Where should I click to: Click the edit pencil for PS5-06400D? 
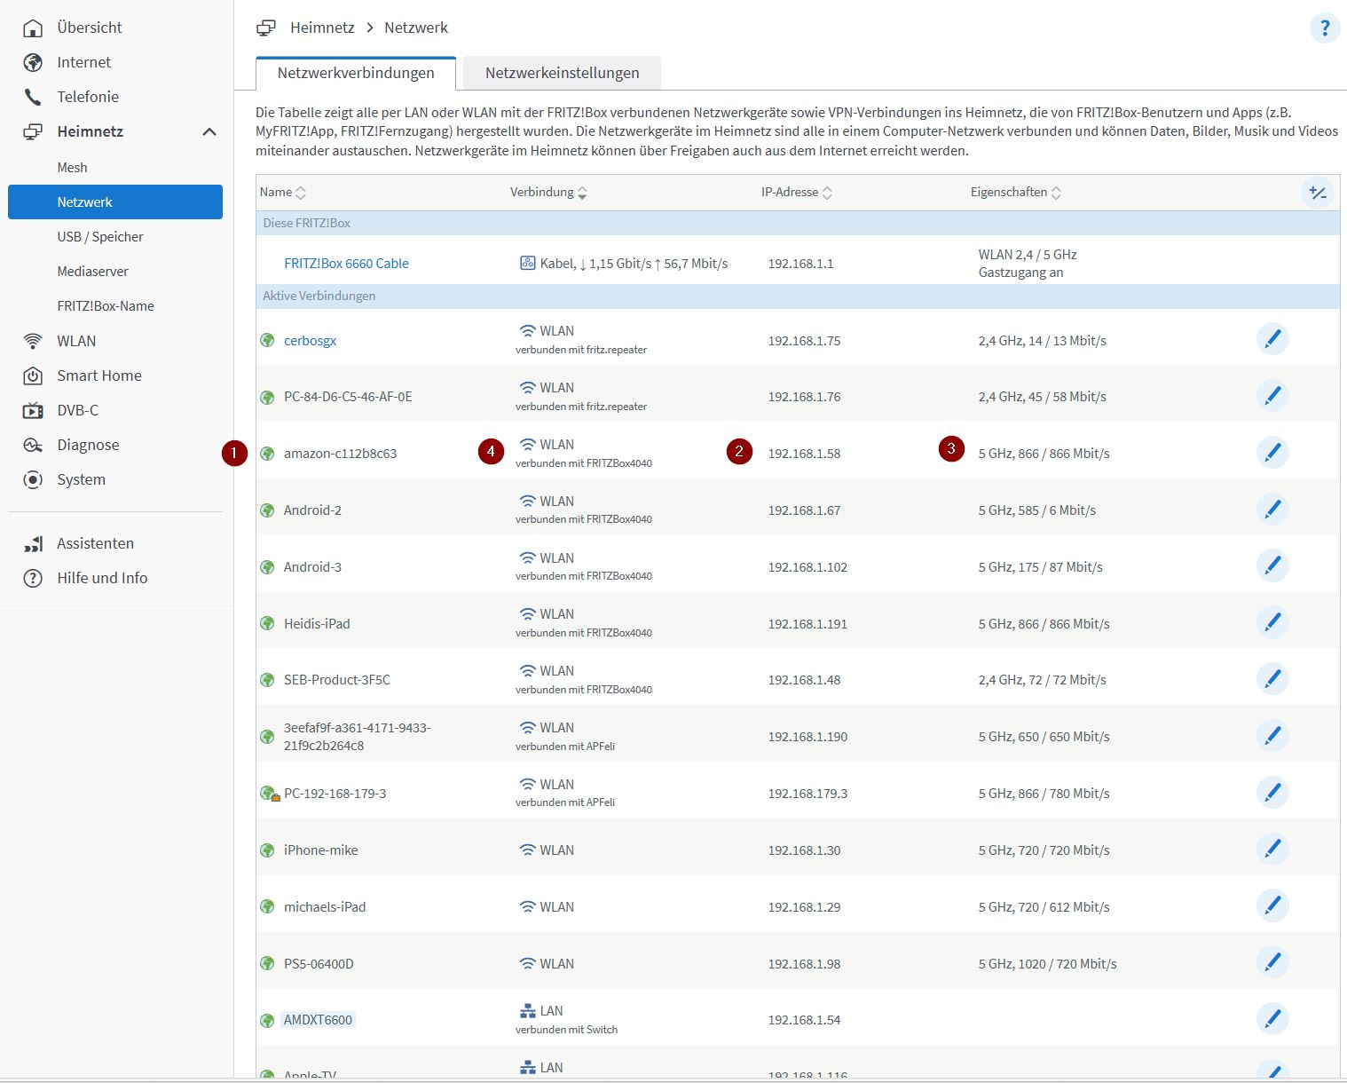pyautogui.click(x=1272, y=962)
